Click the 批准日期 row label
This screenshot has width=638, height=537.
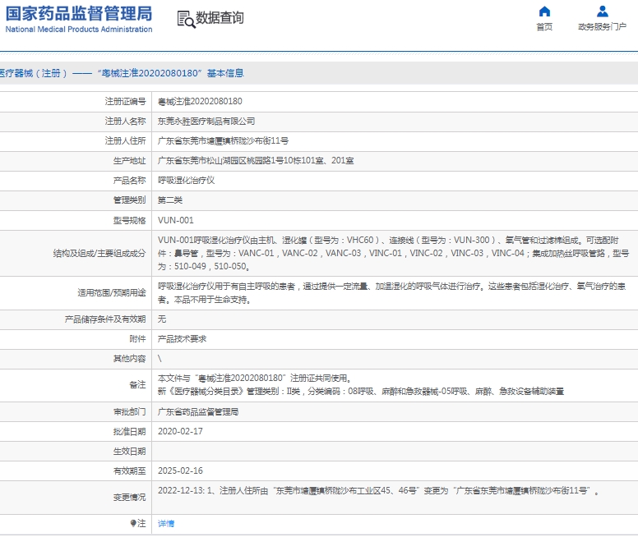point(129,431)
